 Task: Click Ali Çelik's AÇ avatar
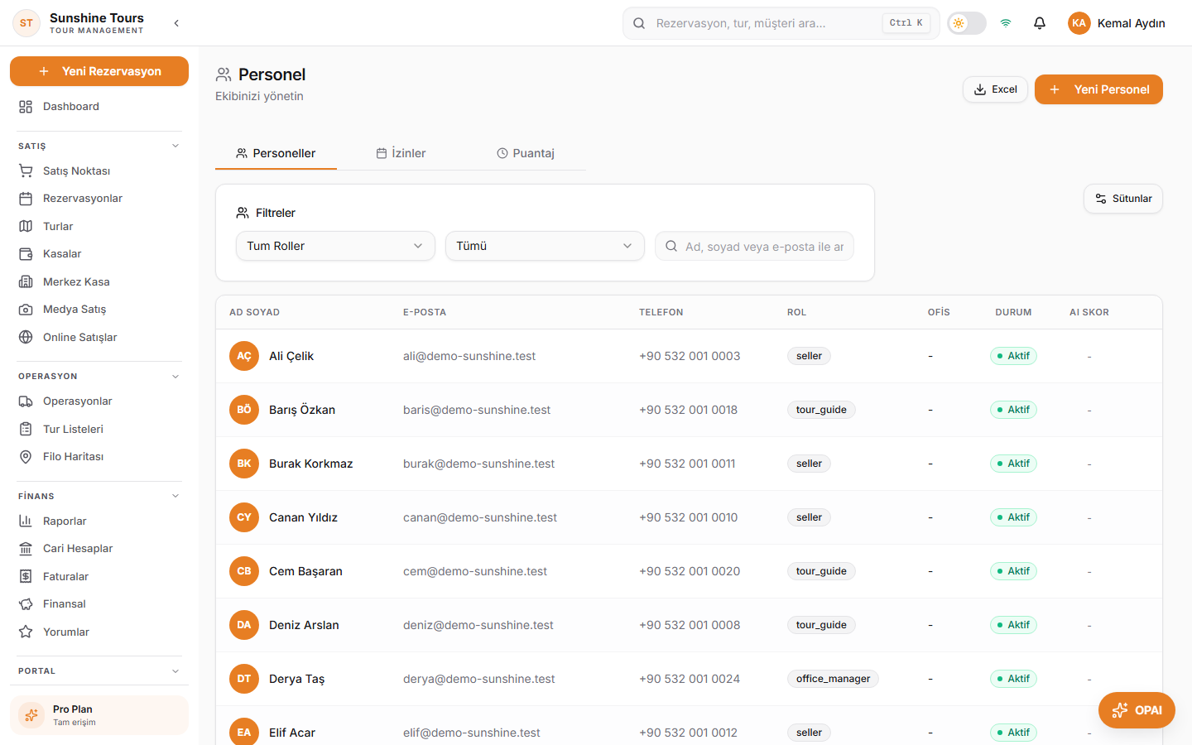pyautogui.click(x=244, y=356)
